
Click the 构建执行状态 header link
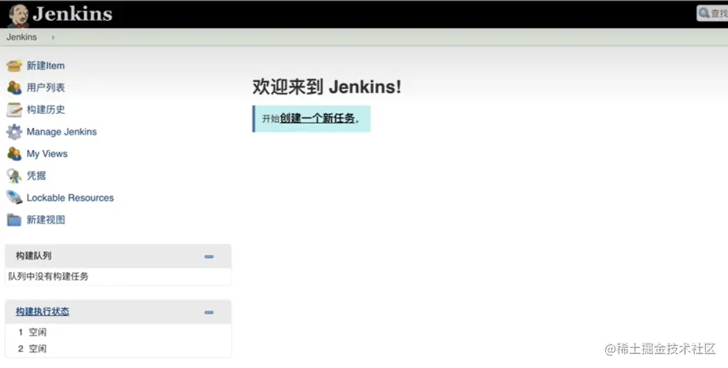(x=42, y=312)
